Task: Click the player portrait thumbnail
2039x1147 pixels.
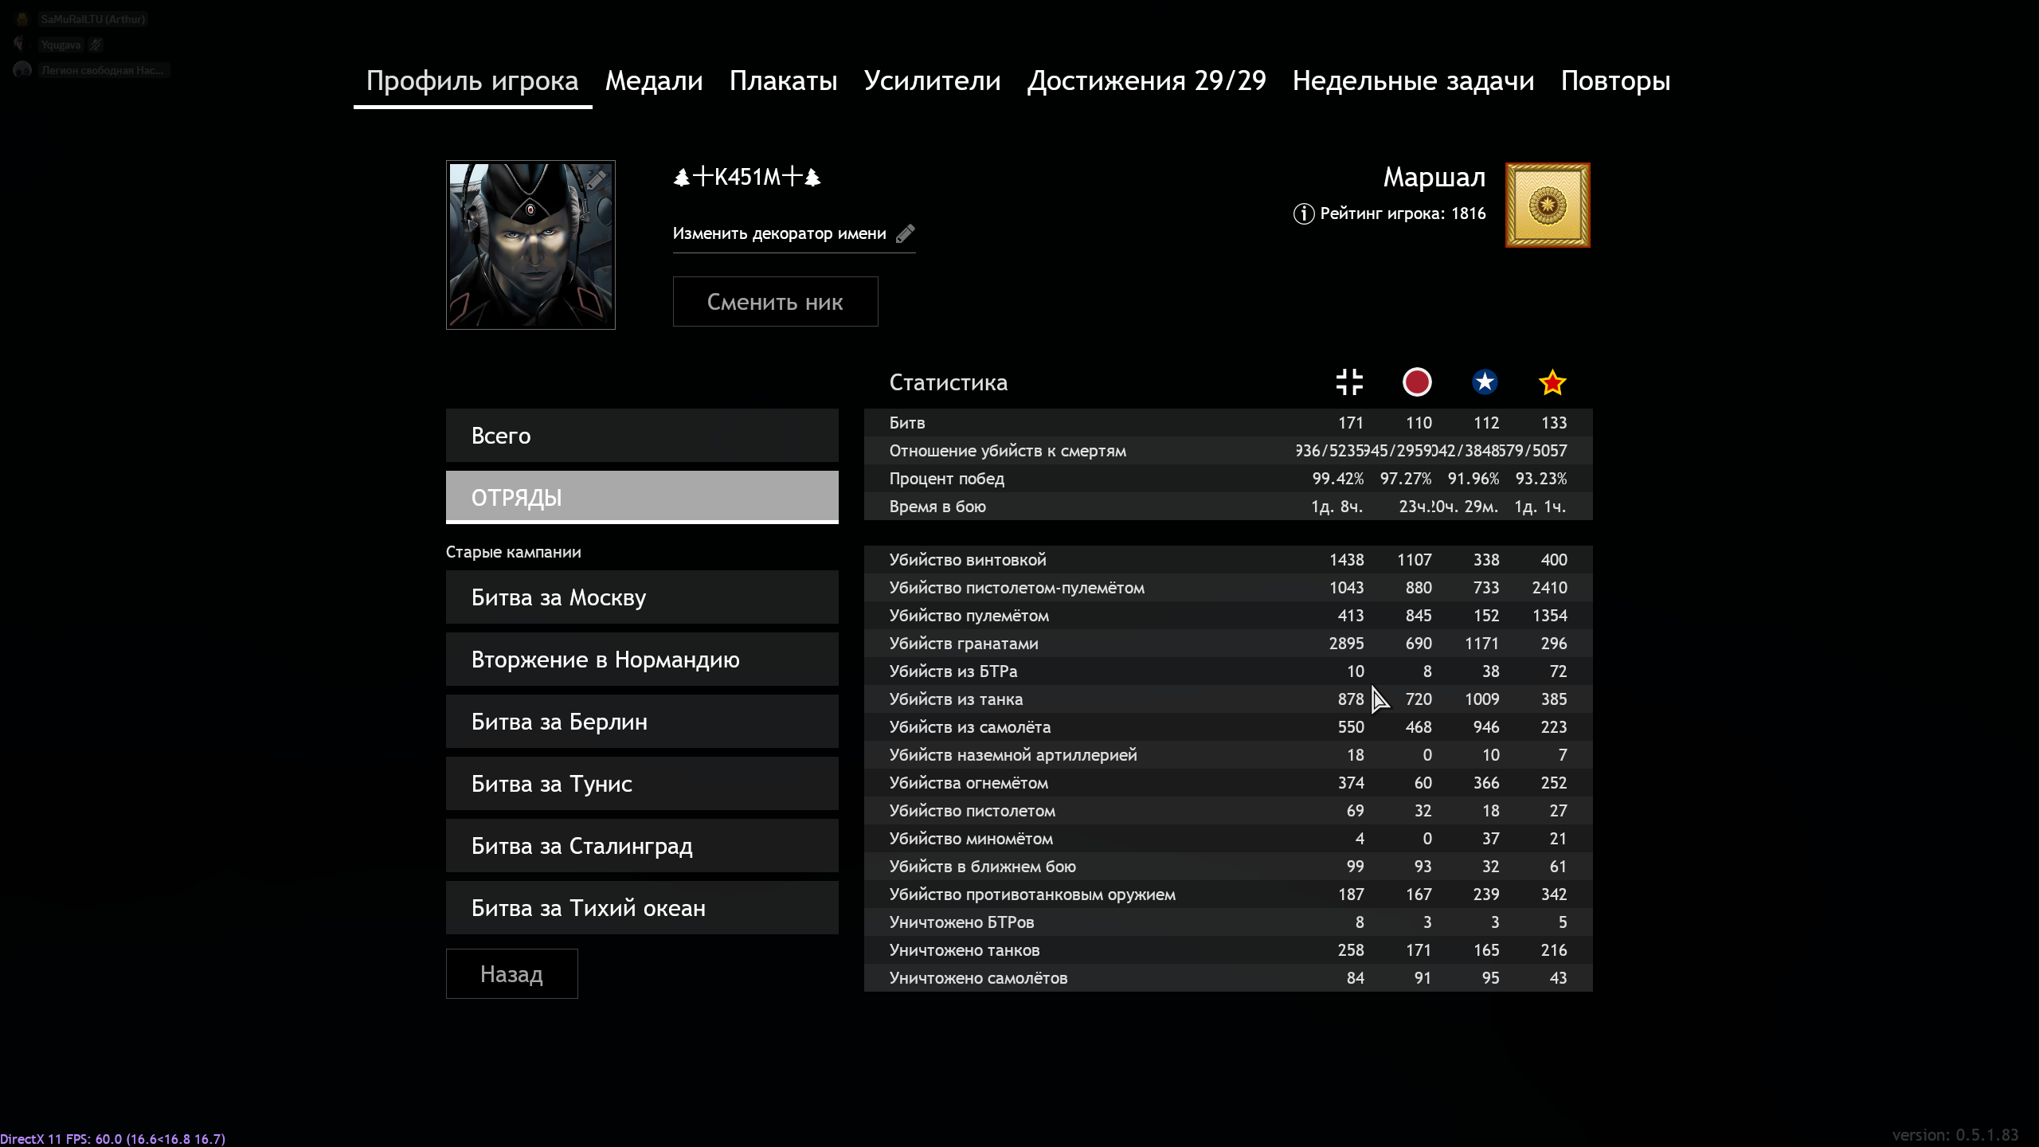Action: (x=530, y=245)
